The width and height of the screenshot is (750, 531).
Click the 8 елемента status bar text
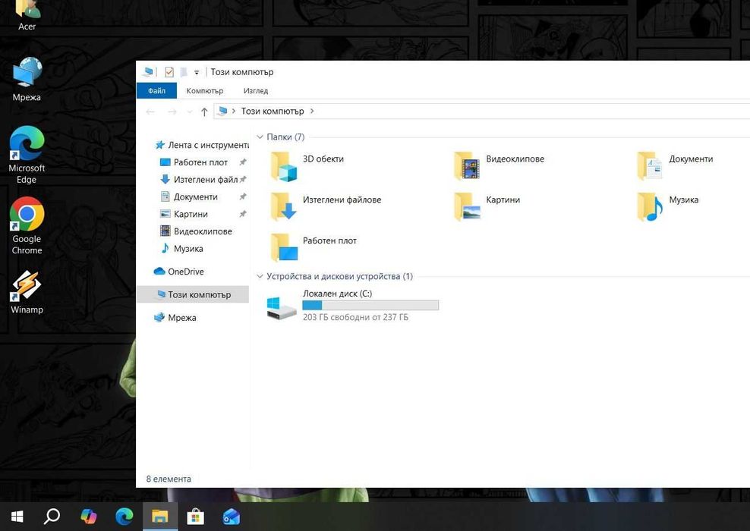[x=169, y=479]
